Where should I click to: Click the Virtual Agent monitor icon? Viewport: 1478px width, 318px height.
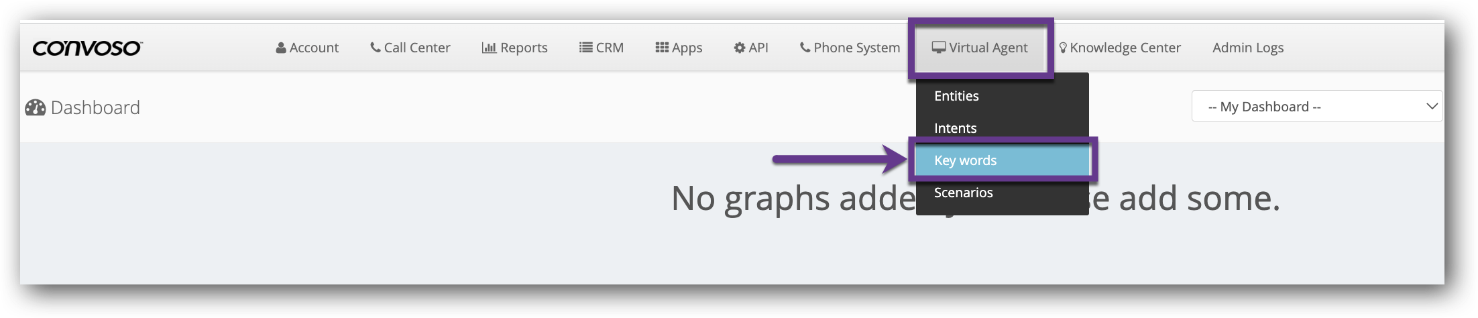pyautogui.click(x=939, y=48)
